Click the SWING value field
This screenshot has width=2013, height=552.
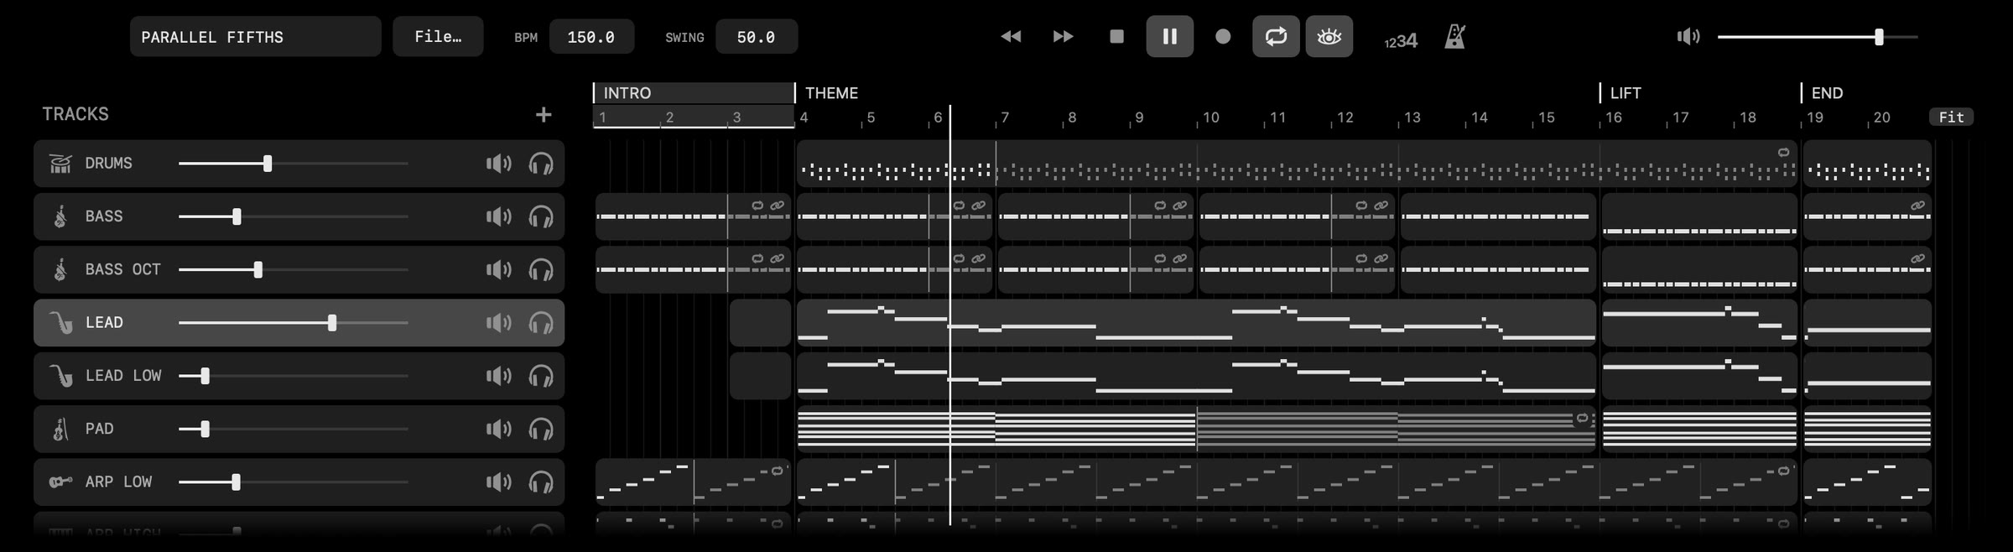(756, 37)
